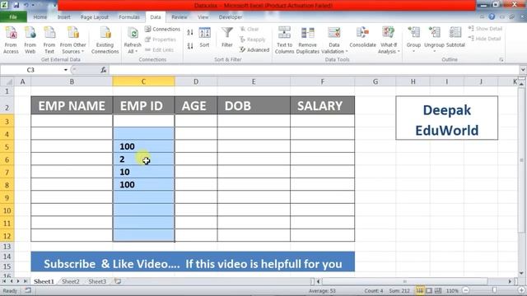Switch to Page Layout tab
Screen dimensions: 527x296
point(95,16)
